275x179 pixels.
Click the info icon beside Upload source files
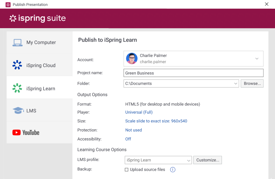click(x=173, y=170)
